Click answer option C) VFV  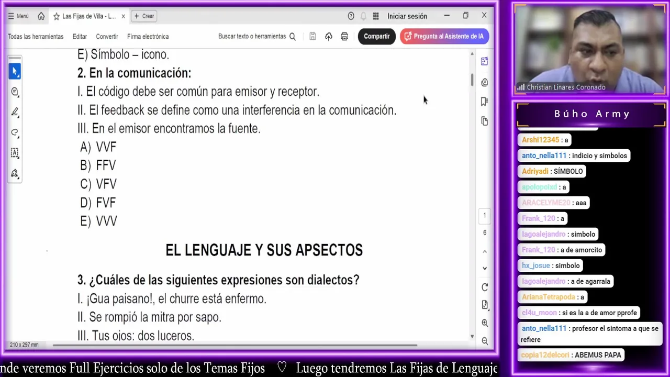[98, 184]
